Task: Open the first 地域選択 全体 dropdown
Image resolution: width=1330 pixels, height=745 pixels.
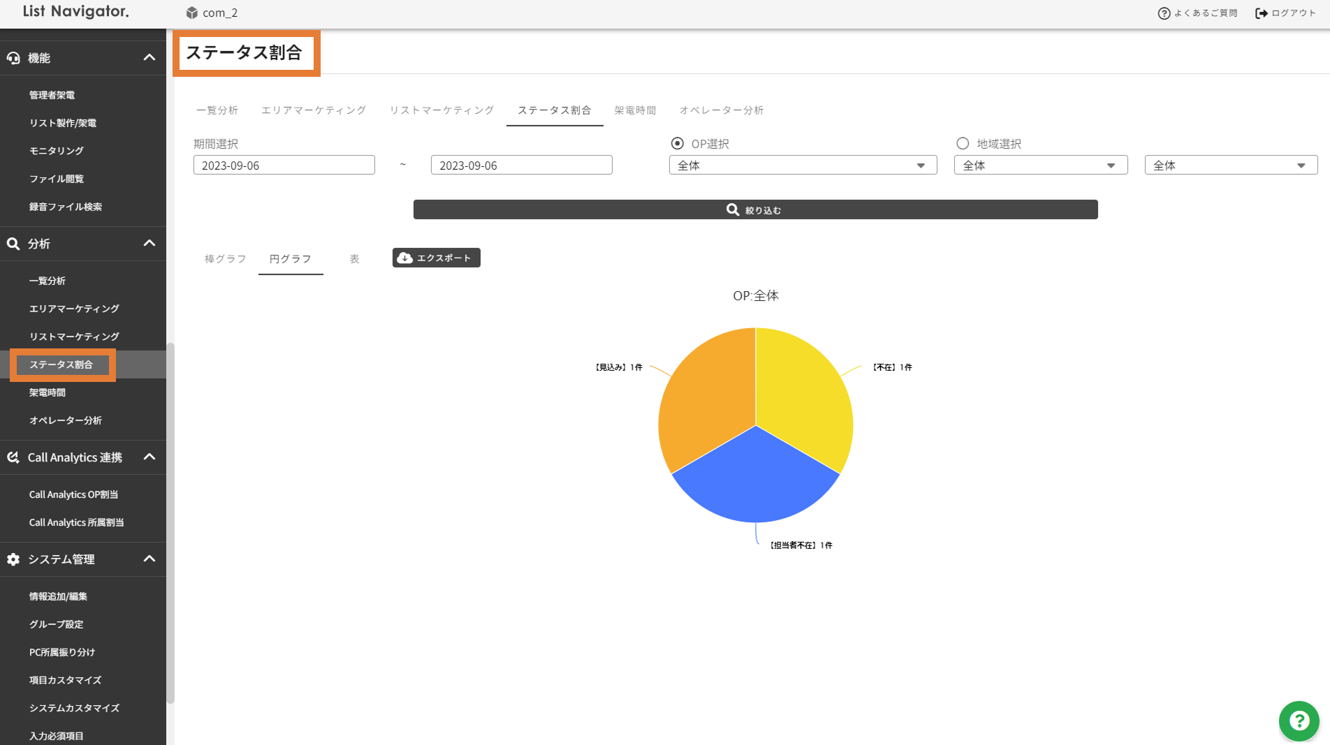Action: (1040, 165)
